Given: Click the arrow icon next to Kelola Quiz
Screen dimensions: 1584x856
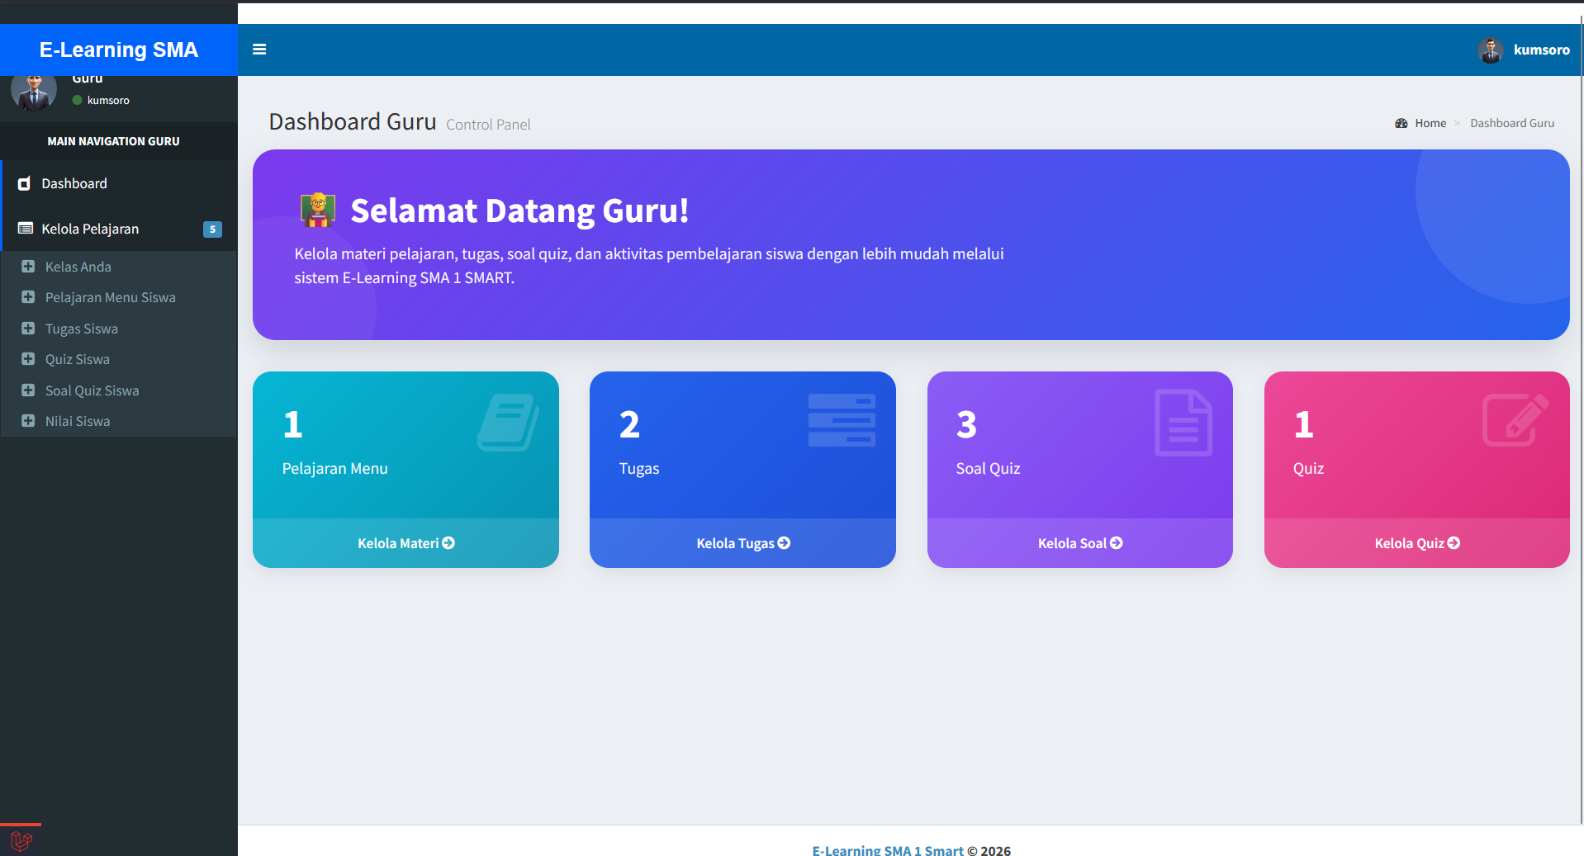Looking at the screenshot, I should (x=1454, y=543).
